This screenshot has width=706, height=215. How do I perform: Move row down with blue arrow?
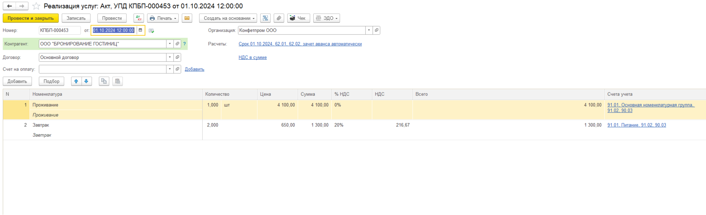(87, 81)
